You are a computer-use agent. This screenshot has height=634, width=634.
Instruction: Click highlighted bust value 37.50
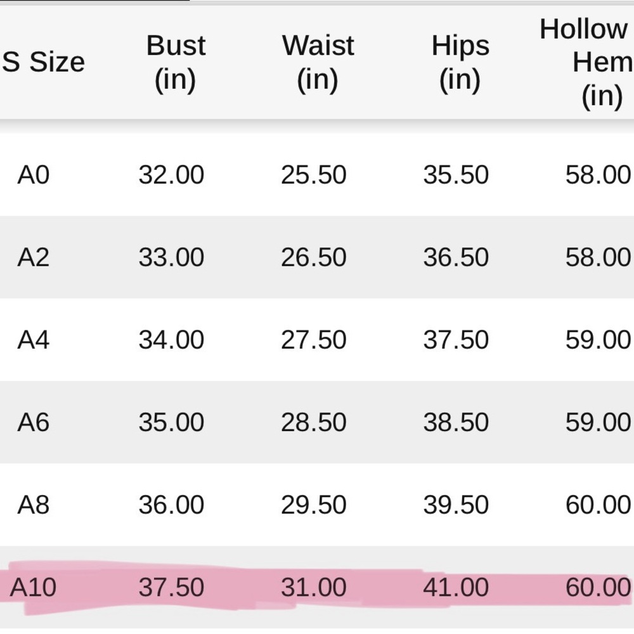coord(171,587)
